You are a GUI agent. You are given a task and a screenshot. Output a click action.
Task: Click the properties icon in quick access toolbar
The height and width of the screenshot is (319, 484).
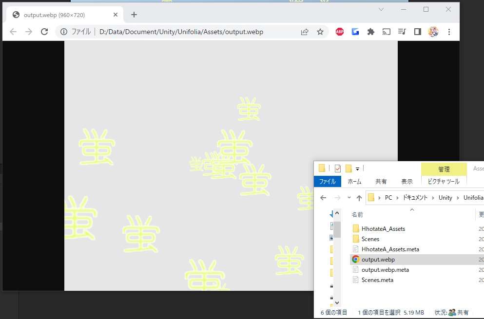click(x=337, y=169)
